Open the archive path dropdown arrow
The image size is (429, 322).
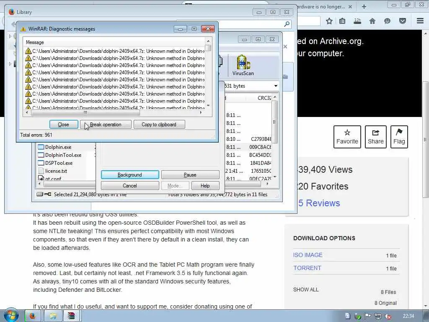point(276,86)
